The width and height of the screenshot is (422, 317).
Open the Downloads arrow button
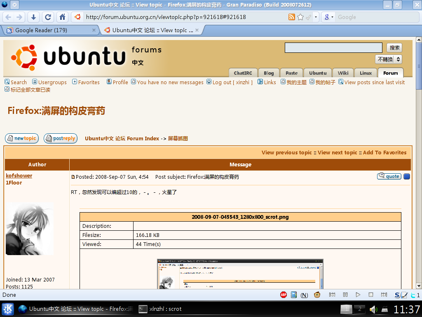pos(33,17)
